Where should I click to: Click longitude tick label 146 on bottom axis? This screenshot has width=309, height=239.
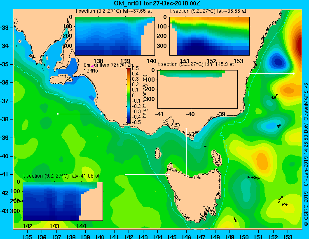pyautogui.click(x=186, y=237)
